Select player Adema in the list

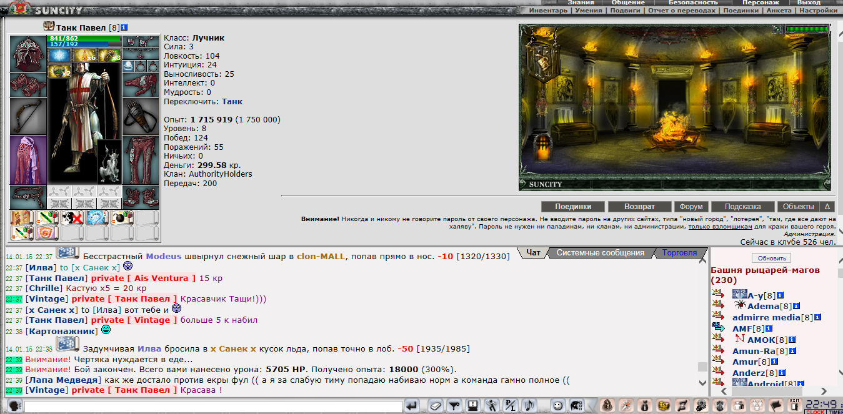pos(763,306)
